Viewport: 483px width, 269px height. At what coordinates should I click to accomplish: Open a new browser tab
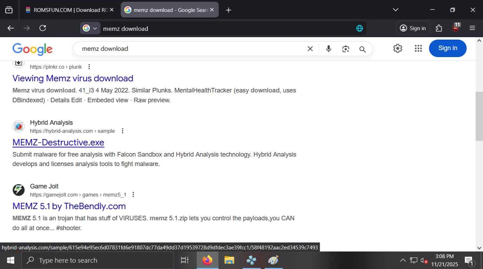[x=229, y=10]
